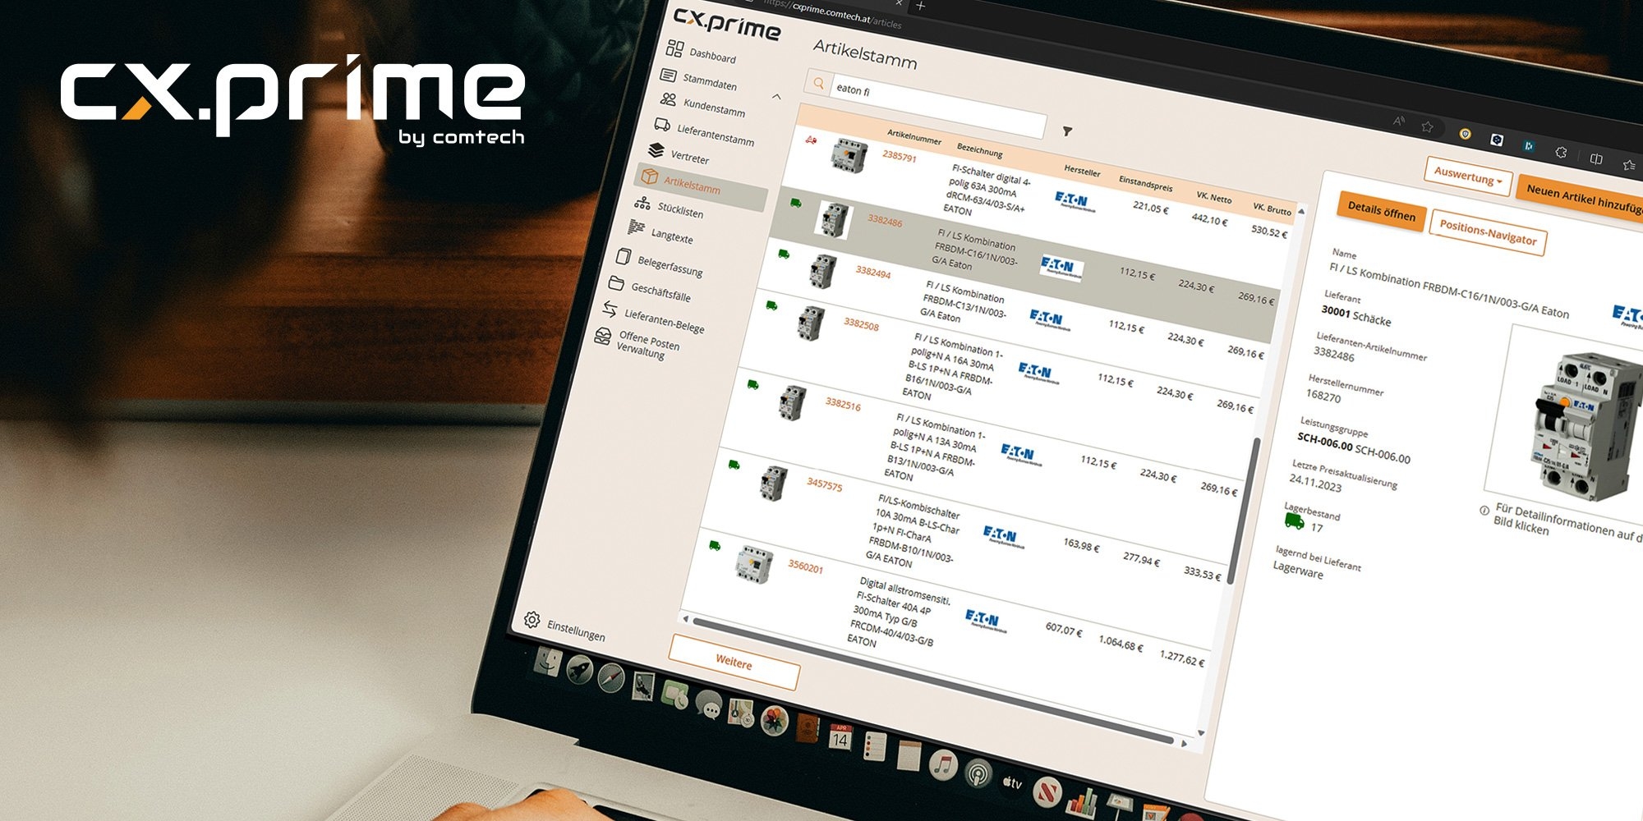
Task: Open Lieferanten-Belege arrows icon
Action: coord(610,309)
